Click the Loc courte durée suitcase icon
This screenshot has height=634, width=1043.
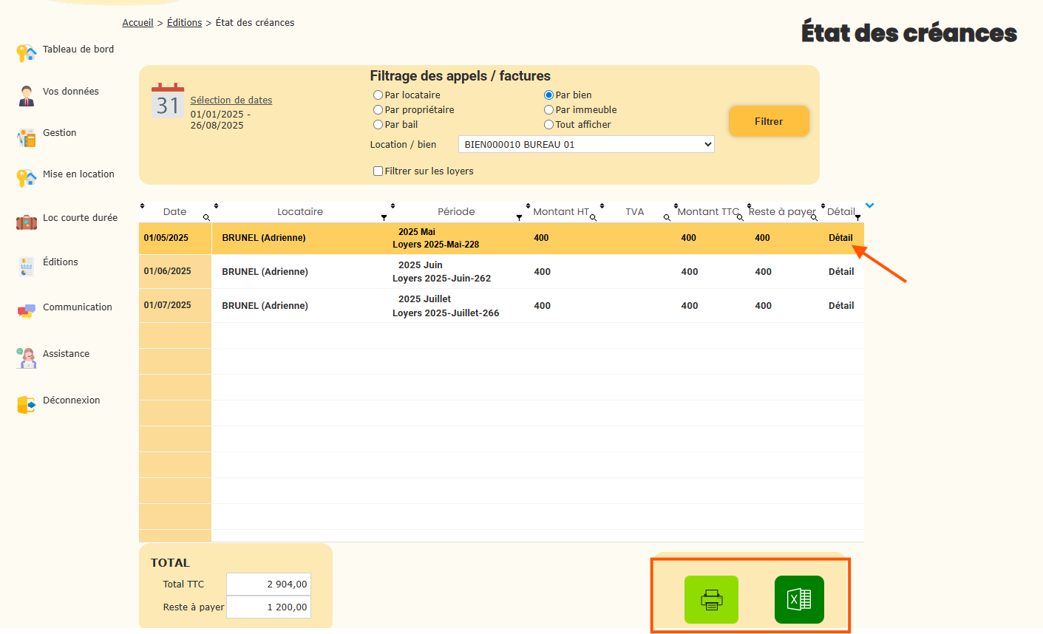[x=26, y=222]
